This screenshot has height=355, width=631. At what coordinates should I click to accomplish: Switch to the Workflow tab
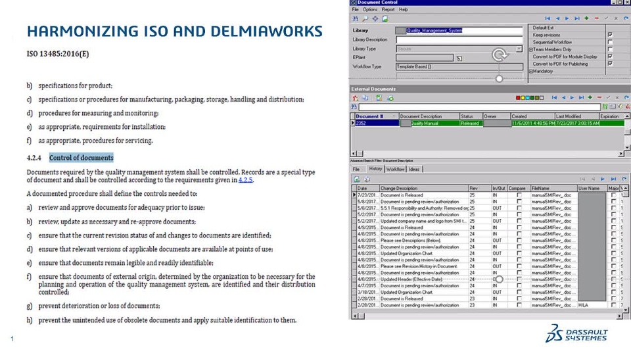click(x=395, y=170)
